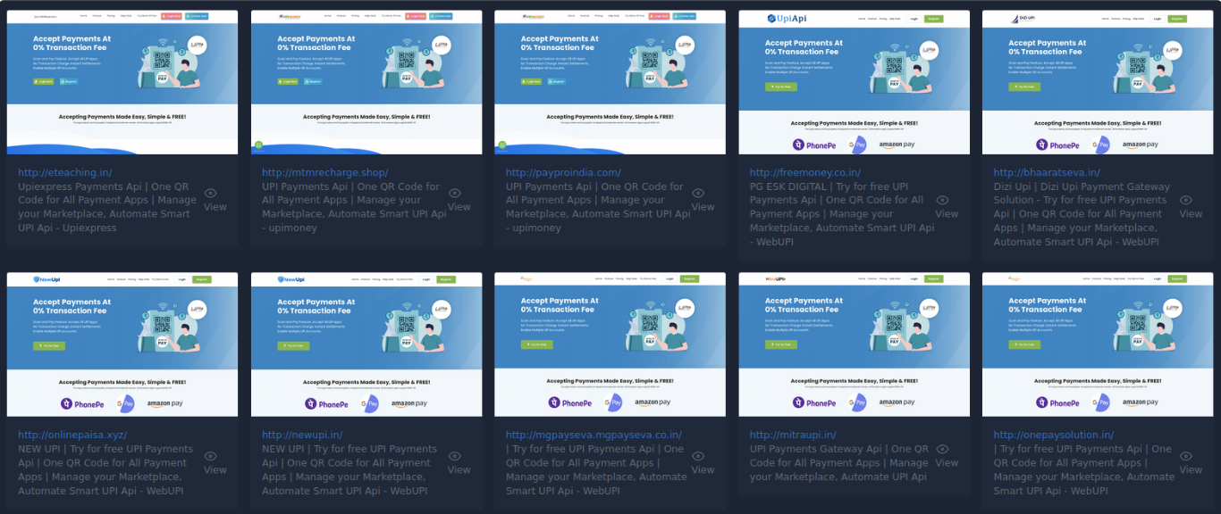
Task: Follow the http://freemoney.co.in/ link
Action: (x=804, y=172)
